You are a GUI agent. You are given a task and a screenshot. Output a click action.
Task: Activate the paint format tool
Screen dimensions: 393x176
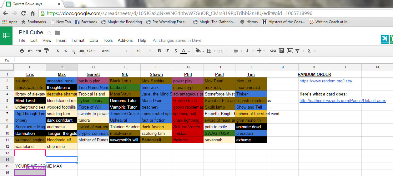47,51
